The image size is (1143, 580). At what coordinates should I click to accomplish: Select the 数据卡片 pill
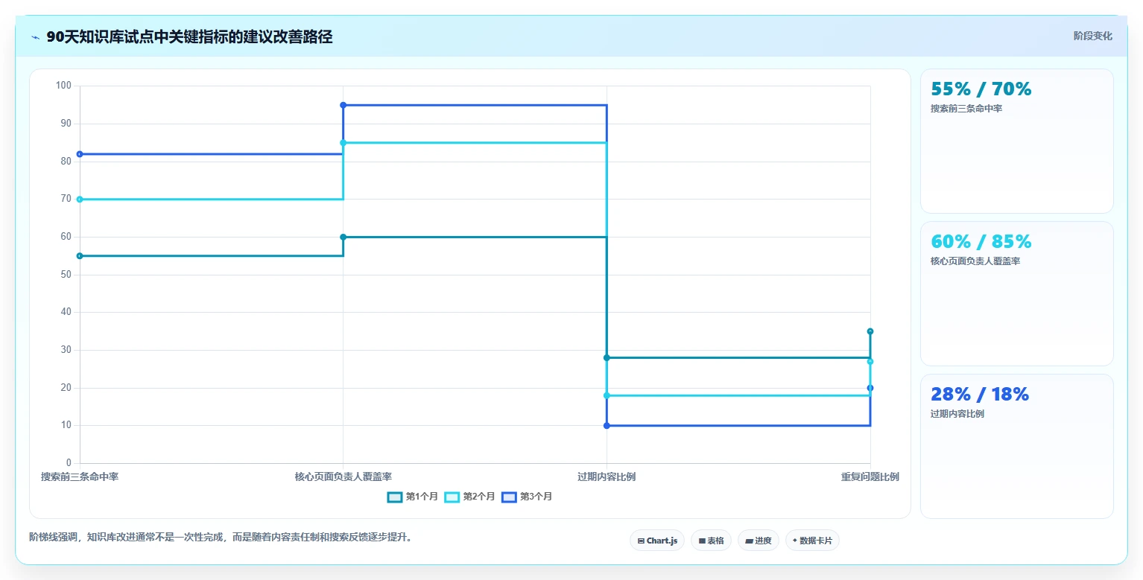812,541
